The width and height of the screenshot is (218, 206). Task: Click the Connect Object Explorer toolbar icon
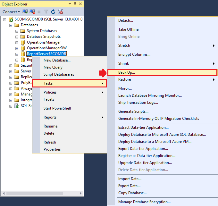point(25,12)
